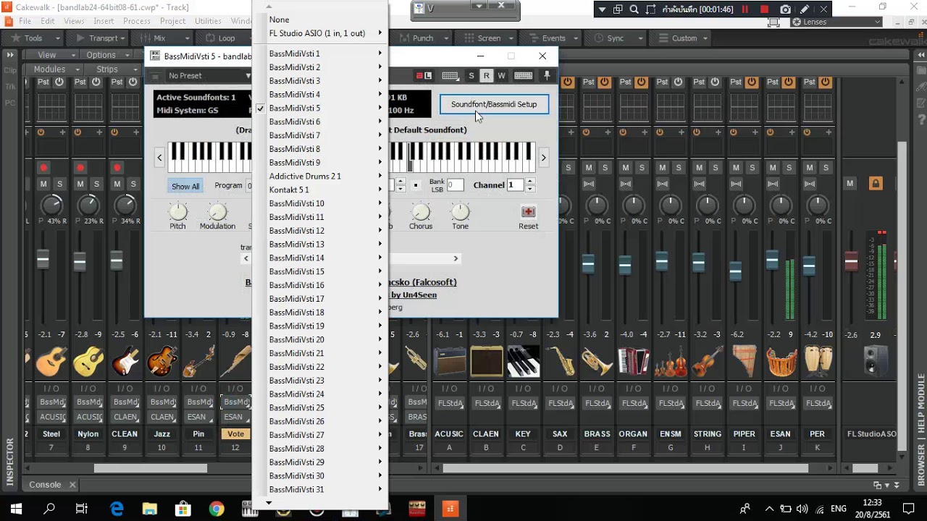Image resolution: width=927 pixels, height=521 pixels.
Task: Shift the piano keyboard left with arrow button
Action: pos(159,158)
